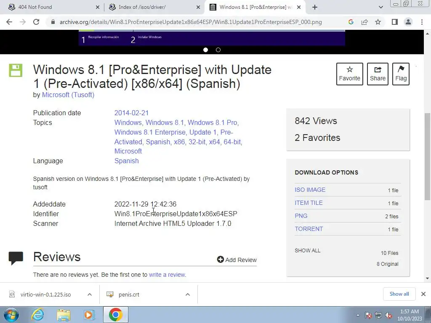Close the Index of /isos/driver/ tab
This screenshot has width=431, height=323.
point(198,8)
